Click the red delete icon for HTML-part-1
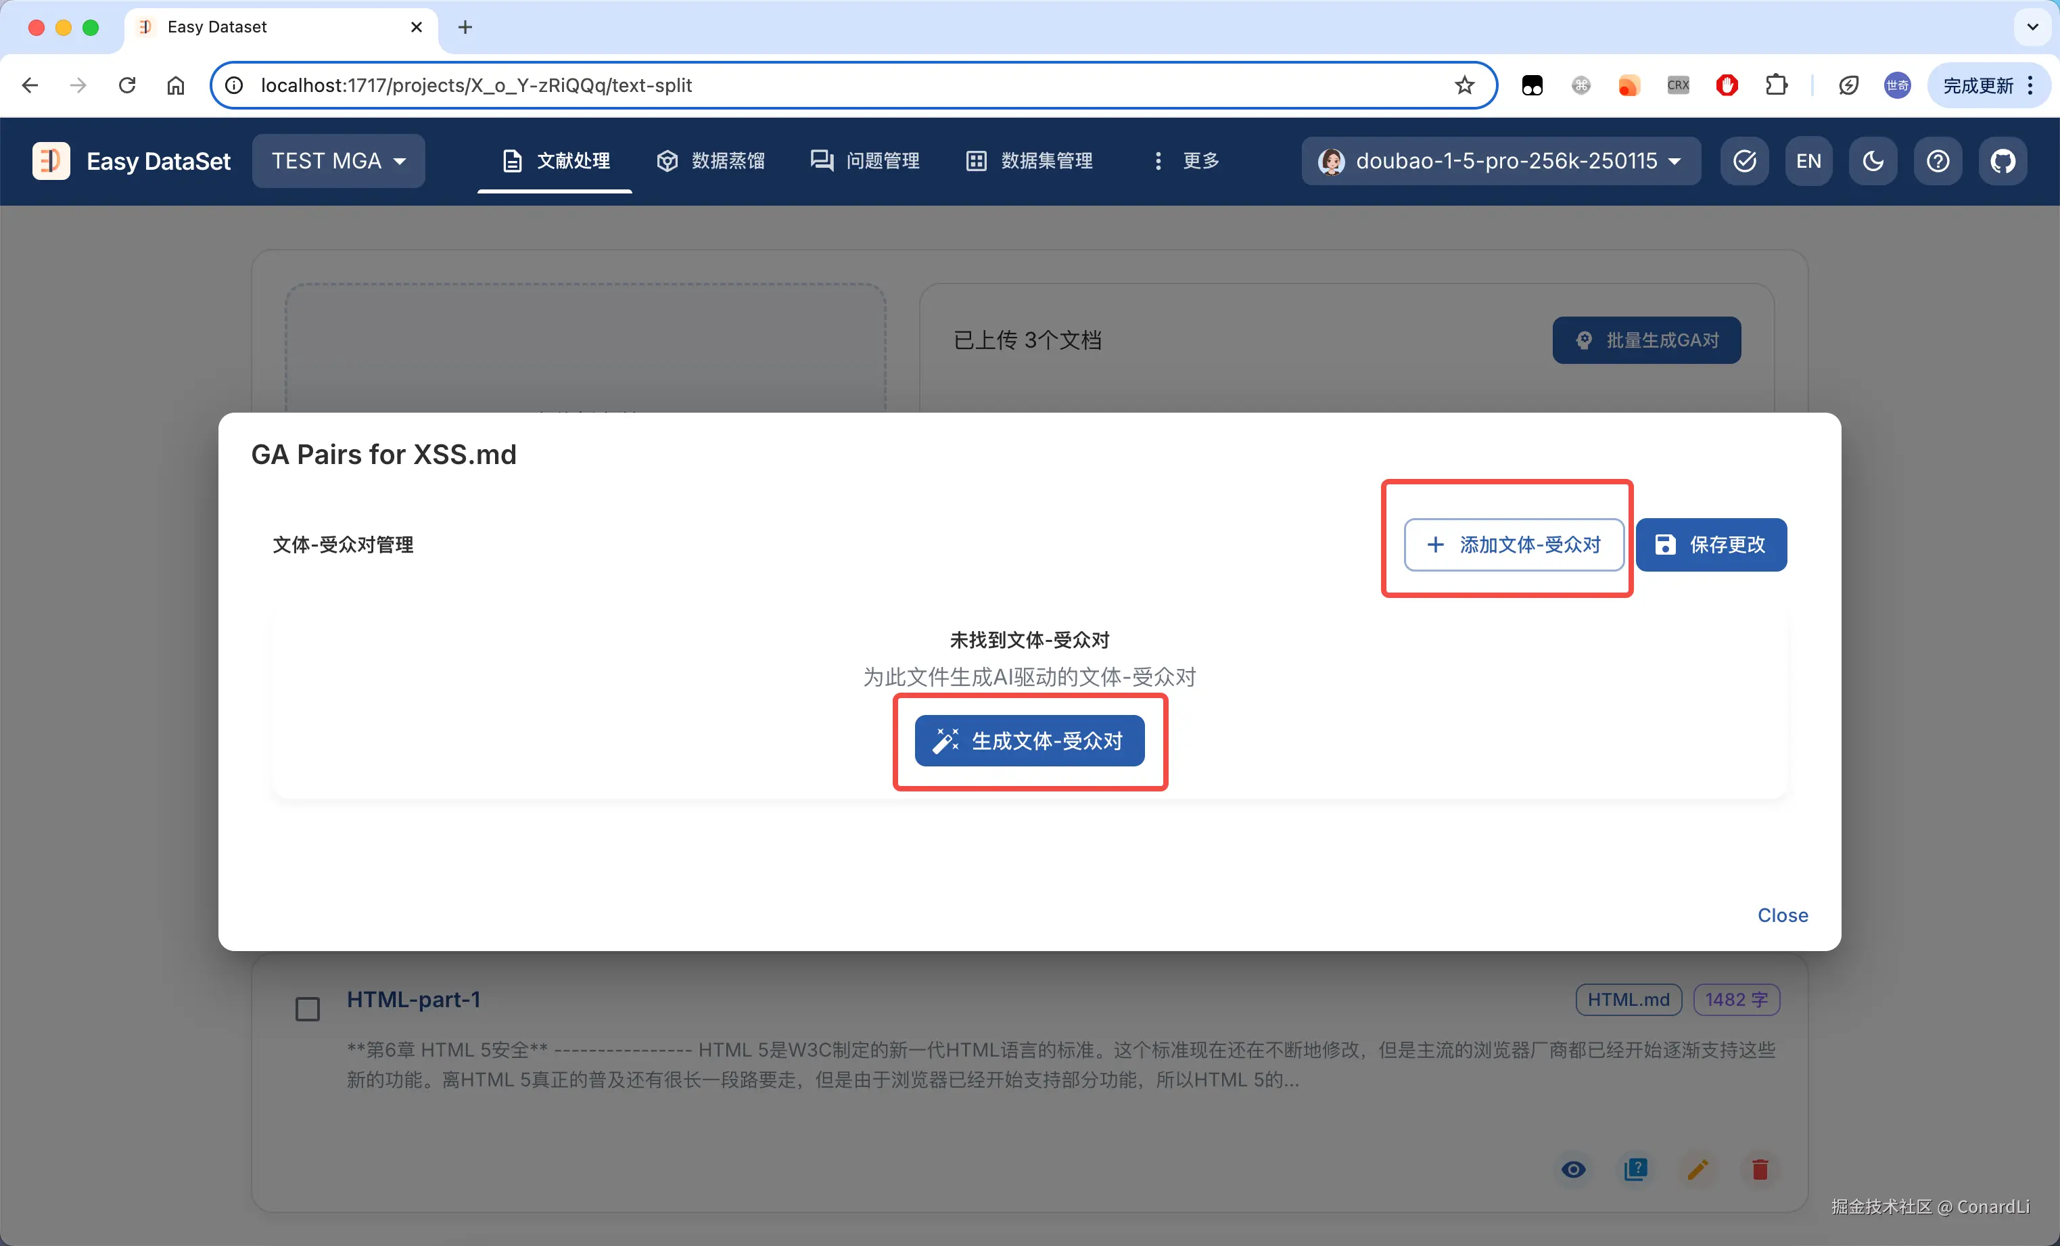This screenshot has height=1246, width=2060. point(1760,1169)
